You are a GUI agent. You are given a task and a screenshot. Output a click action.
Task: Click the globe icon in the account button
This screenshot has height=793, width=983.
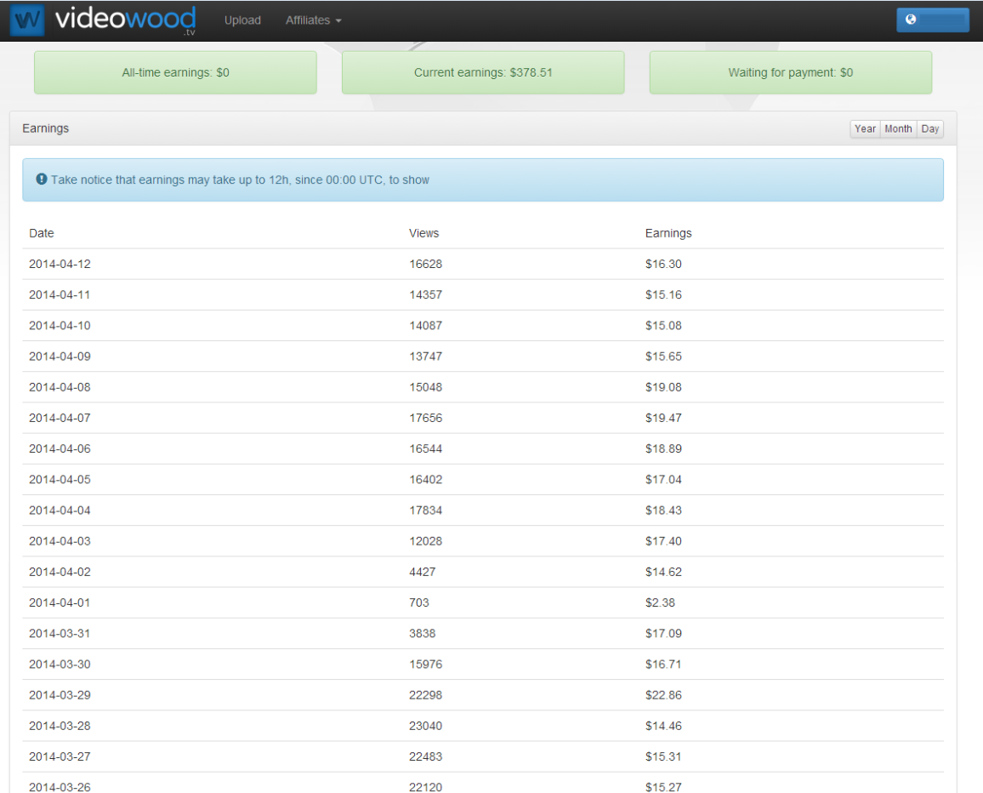(911, 20)
